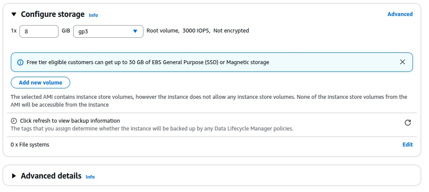
Task: Click the free tier 30 GB banner message
Action: pyautogui.click(x=148, y=62)
